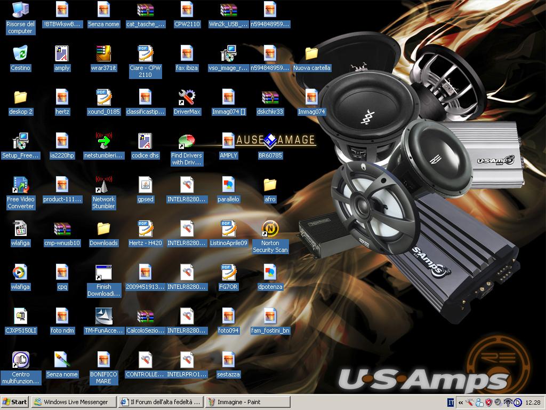
Task: Open the Norton Security Scan shortcut
Action: pos(270,236)
